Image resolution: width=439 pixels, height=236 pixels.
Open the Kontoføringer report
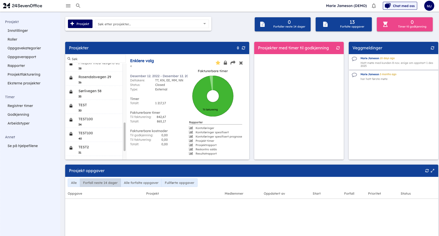[x=205, y=128]
